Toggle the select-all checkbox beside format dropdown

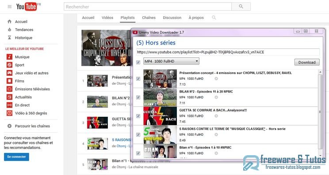coord(138,62)
